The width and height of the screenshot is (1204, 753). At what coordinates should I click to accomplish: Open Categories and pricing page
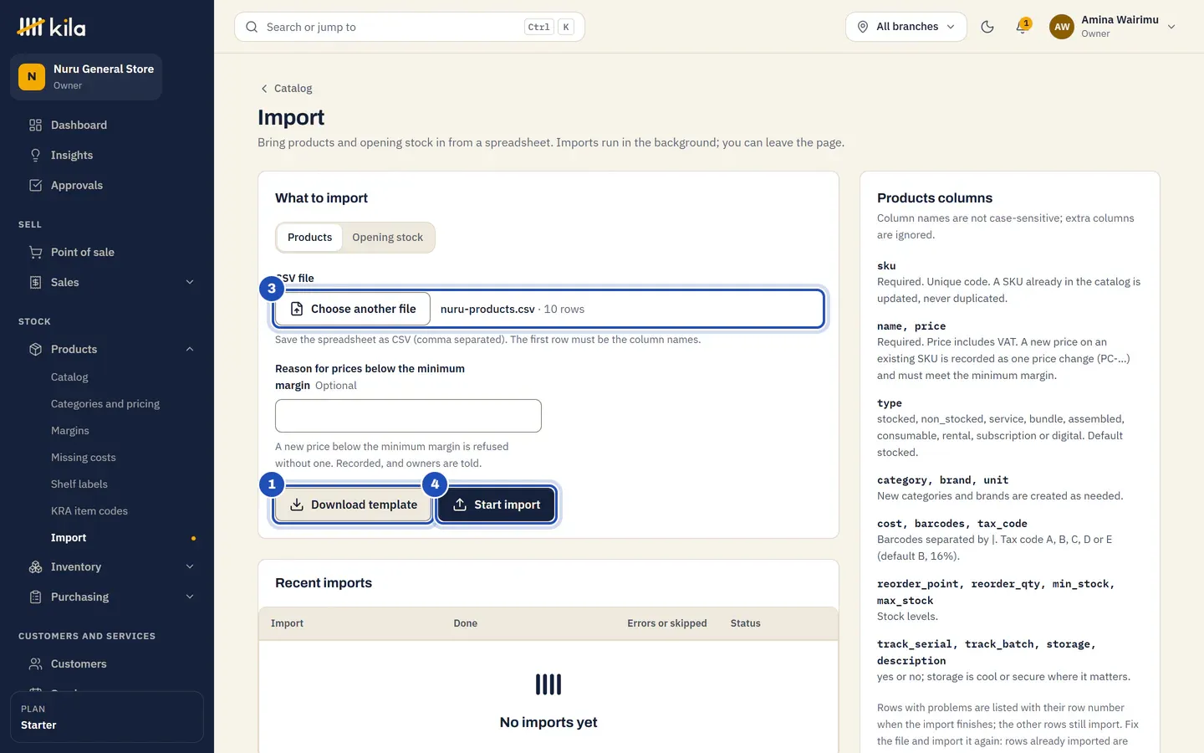click(x=105, y=404)
